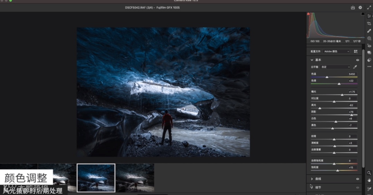Open the more options three-dot menu
This screenshot has width=373, height=195.
[x=369, y=66]
